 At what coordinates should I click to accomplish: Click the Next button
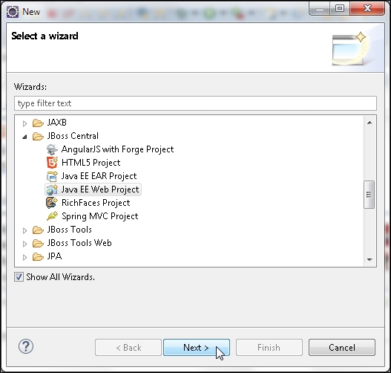point(197,347)
